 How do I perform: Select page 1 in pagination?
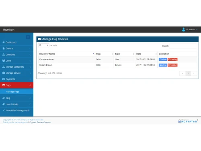click(x=188, y=73)
